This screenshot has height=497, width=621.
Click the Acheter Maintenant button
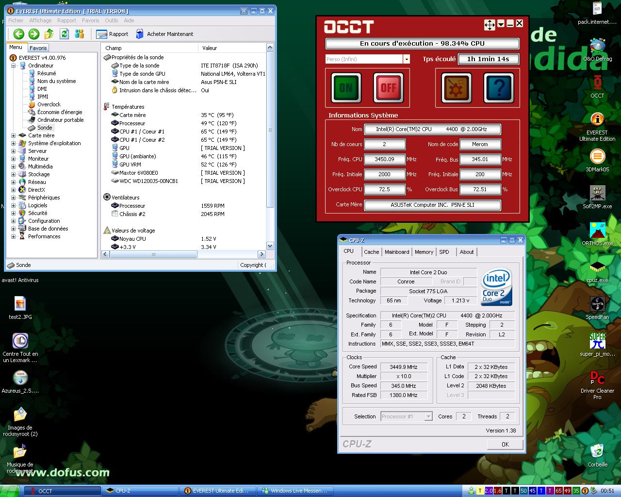tap(164, 34)
